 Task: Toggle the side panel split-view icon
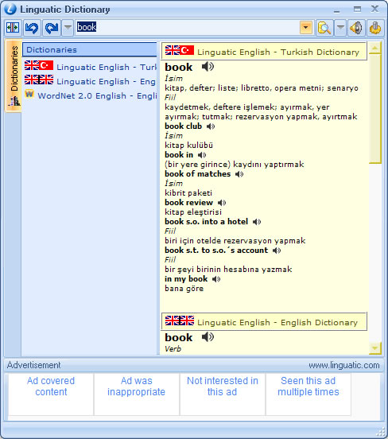[x=13, y=28]
